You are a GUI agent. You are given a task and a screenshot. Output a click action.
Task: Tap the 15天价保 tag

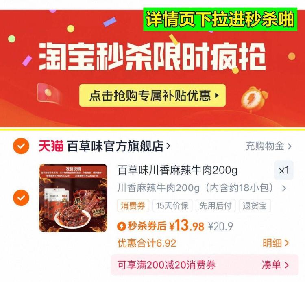[172, 205]
